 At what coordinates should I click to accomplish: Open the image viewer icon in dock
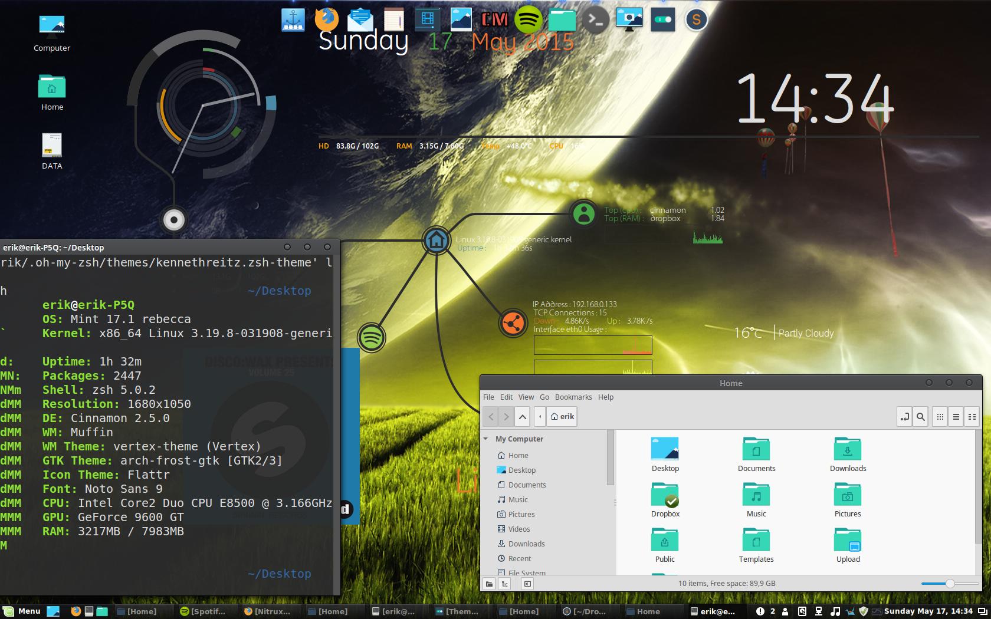(461, 19)
